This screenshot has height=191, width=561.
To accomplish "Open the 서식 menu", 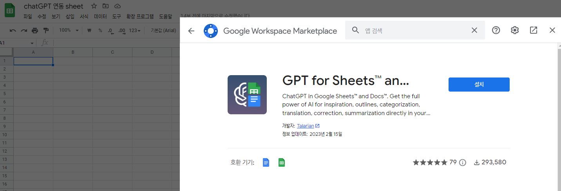I will (x=84, y=16).
